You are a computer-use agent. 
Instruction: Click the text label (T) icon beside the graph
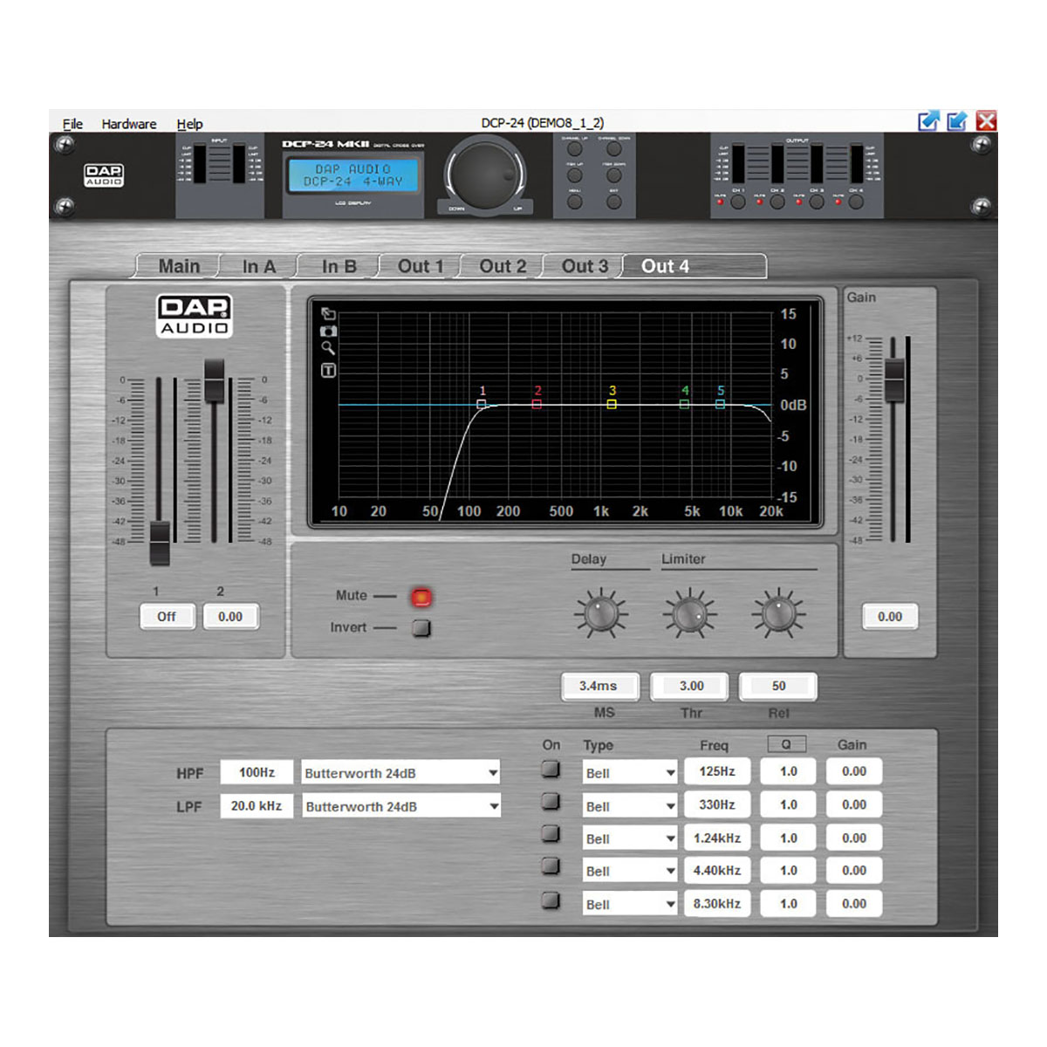tap(328, 369)
